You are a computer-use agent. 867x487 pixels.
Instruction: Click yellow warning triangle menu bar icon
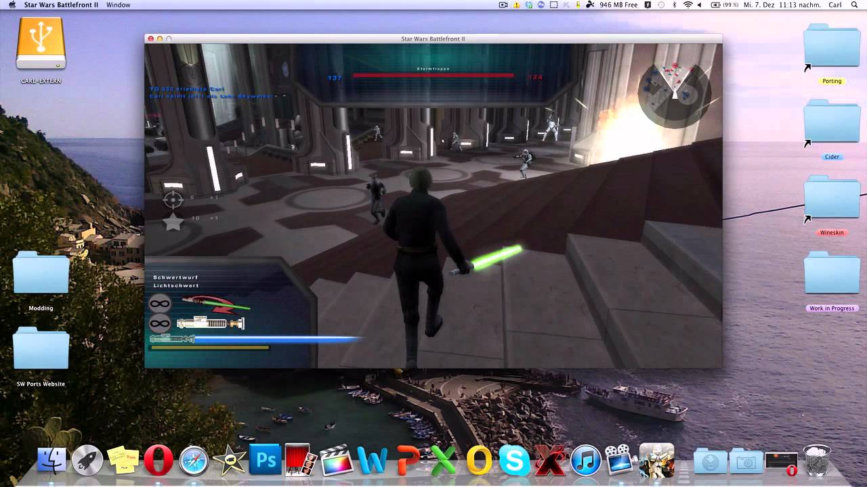pyautogui.click(x=517, y=5)
